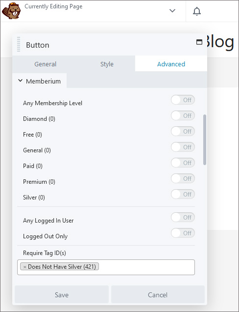
Task: Switch on Paid (0) toggle
Action: point(183,163)
